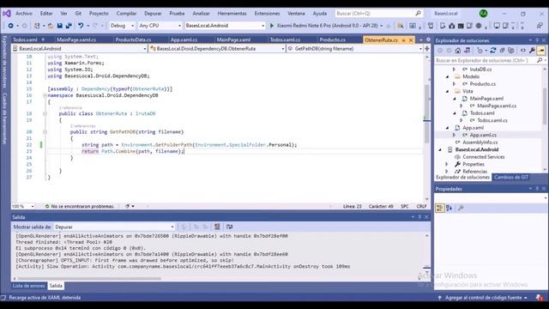This screenshot has height=309, width=549.
Task: Open the Depurar menu
Action: click(153, 14)
